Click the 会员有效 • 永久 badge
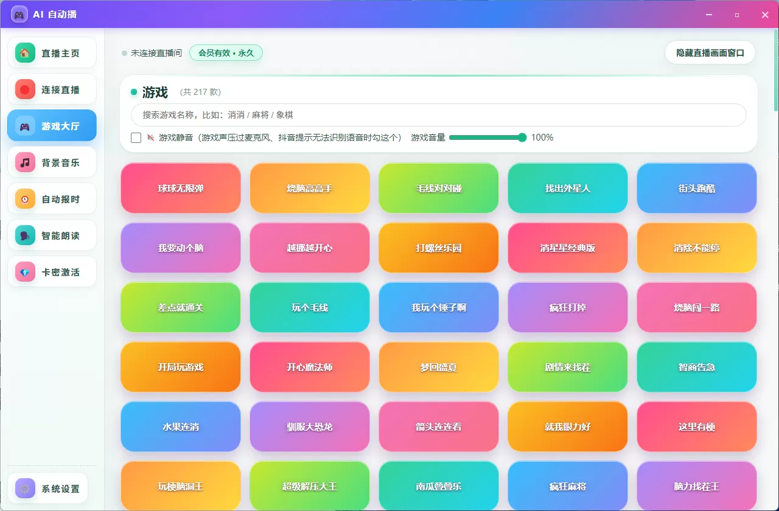The height and width of the screenshot is (511, 779). click(x=226, y=53)
